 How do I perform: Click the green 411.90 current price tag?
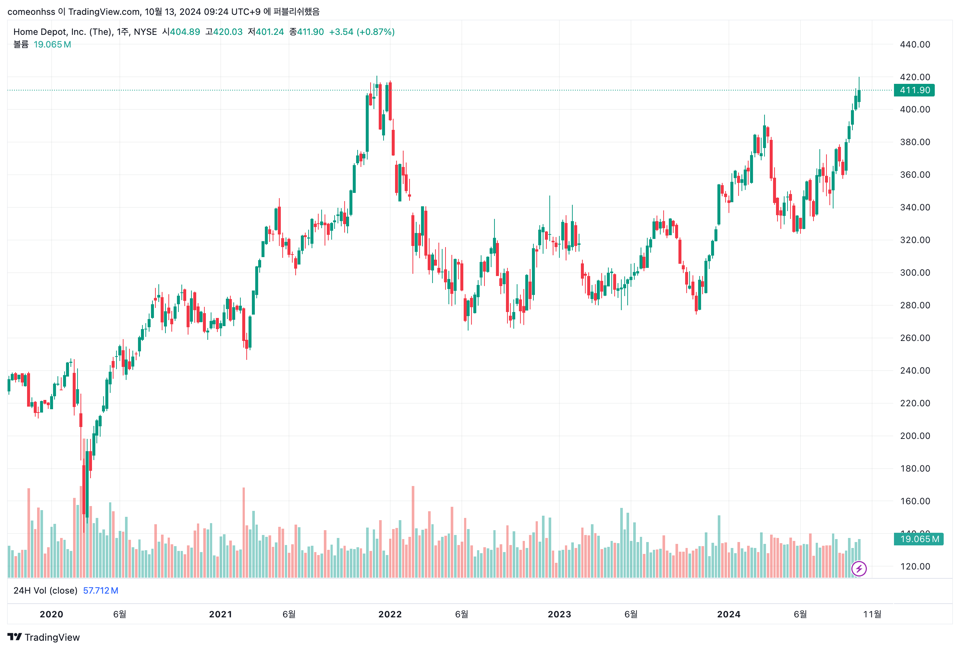tap(914, 90)
